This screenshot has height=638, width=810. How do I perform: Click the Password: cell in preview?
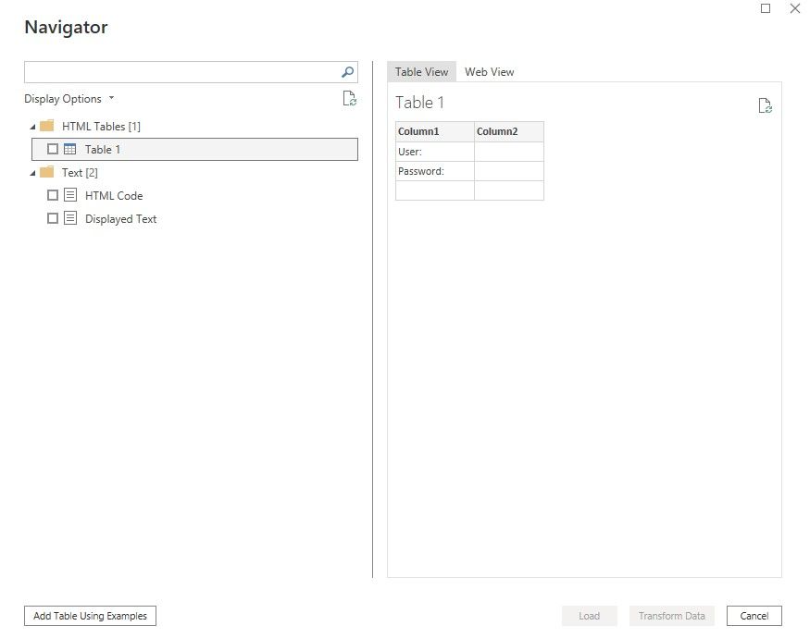434,171
